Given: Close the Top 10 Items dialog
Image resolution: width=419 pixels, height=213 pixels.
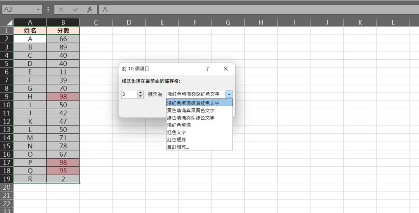Looking at the screenshot, I should (x=225, y=69).
